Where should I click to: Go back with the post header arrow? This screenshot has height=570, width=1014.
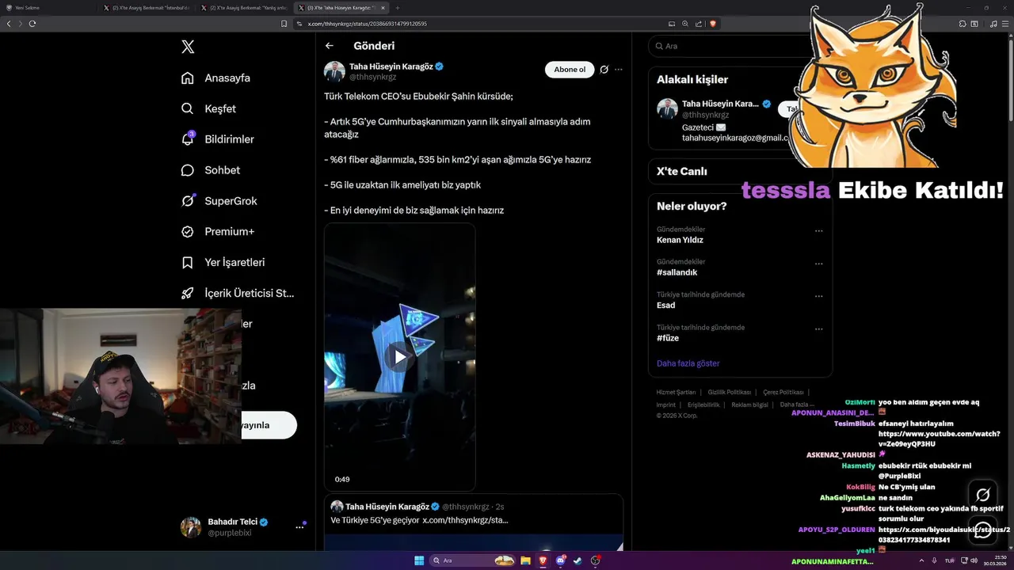[330, 46]
